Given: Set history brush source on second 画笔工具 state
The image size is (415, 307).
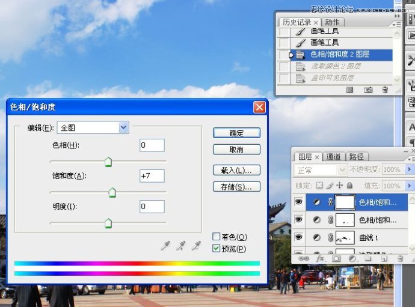Looking at the screenshot, I should click(x=284, y=43).
